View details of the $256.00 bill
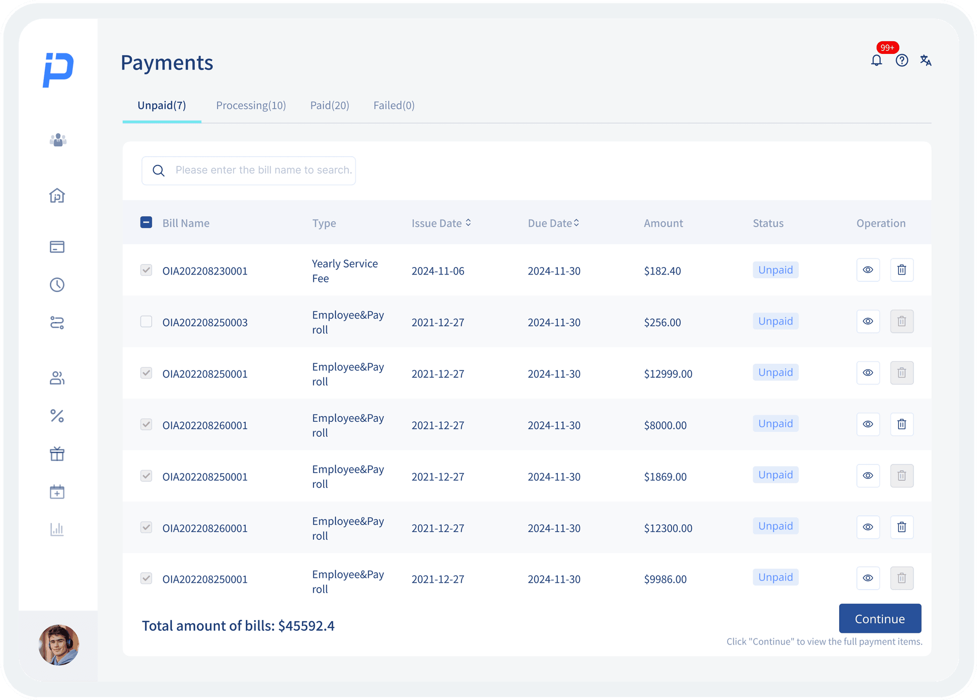This screenshot has width=977, height=700. 868,321
